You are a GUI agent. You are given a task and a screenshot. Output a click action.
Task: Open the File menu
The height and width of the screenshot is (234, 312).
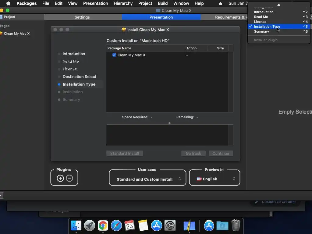(x=46, y=3)
